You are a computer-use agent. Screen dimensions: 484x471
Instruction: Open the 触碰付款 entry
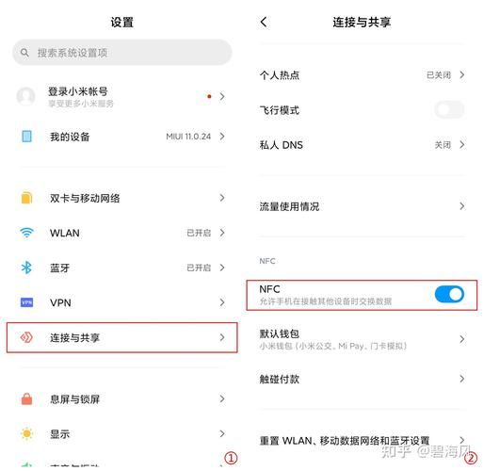(362, 379)
